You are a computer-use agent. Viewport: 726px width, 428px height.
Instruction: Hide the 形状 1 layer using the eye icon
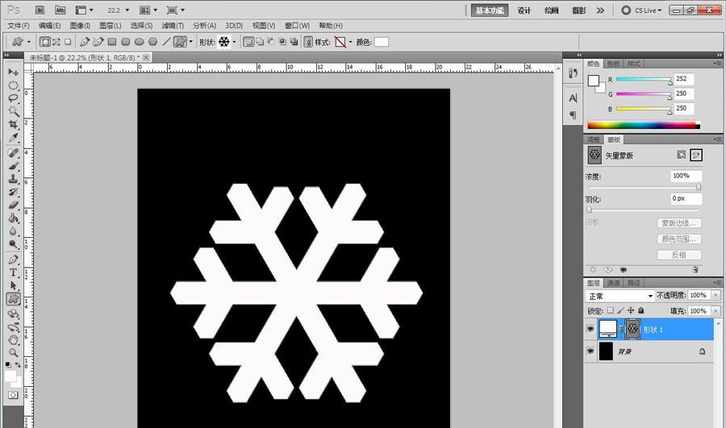click(590, 328)
